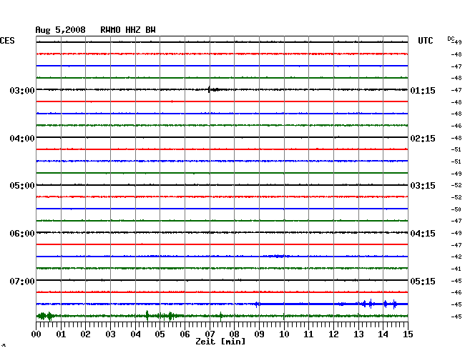This screenshot has width=465, height=353.
Task: Click minute tick label '07'
Action: (x=210, y=334)
